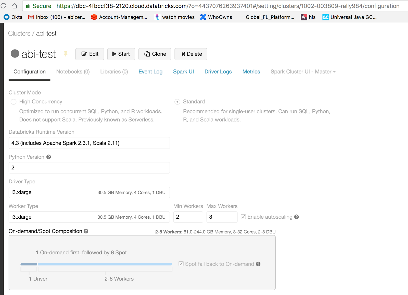
Task: Open the Driver Type selector
Action: [x=89, y=192]
